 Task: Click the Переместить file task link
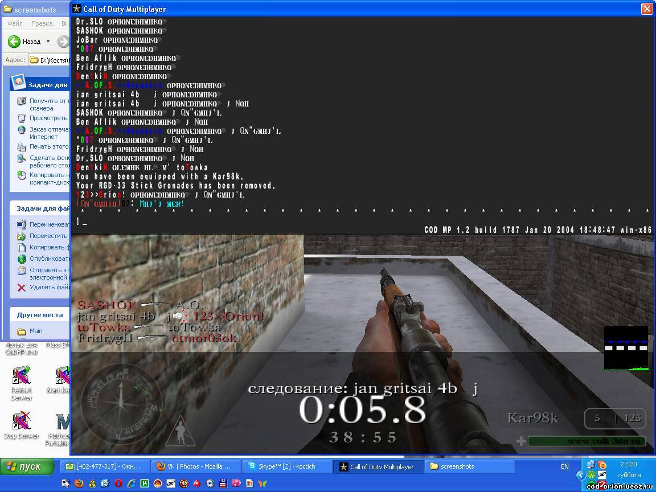pyautogui.click(x=48, y=236)
